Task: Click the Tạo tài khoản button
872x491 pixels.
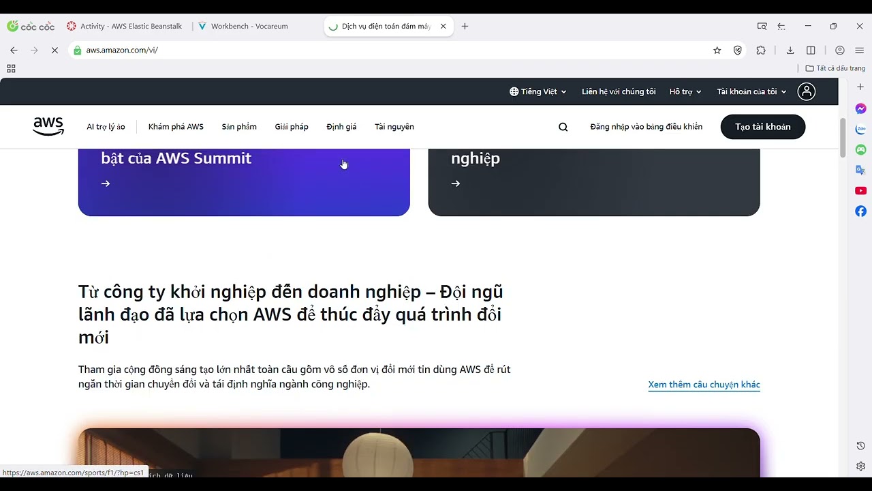Action: 763,127
